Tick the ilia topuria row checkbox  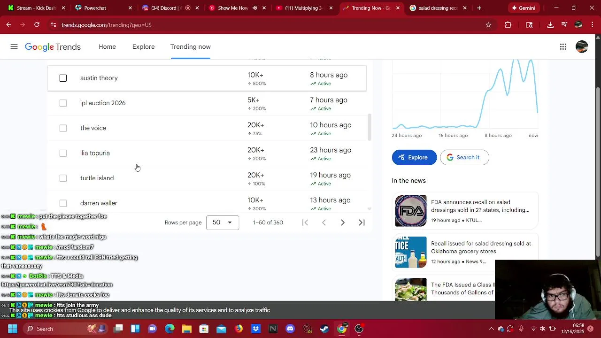tap(63, 153)
